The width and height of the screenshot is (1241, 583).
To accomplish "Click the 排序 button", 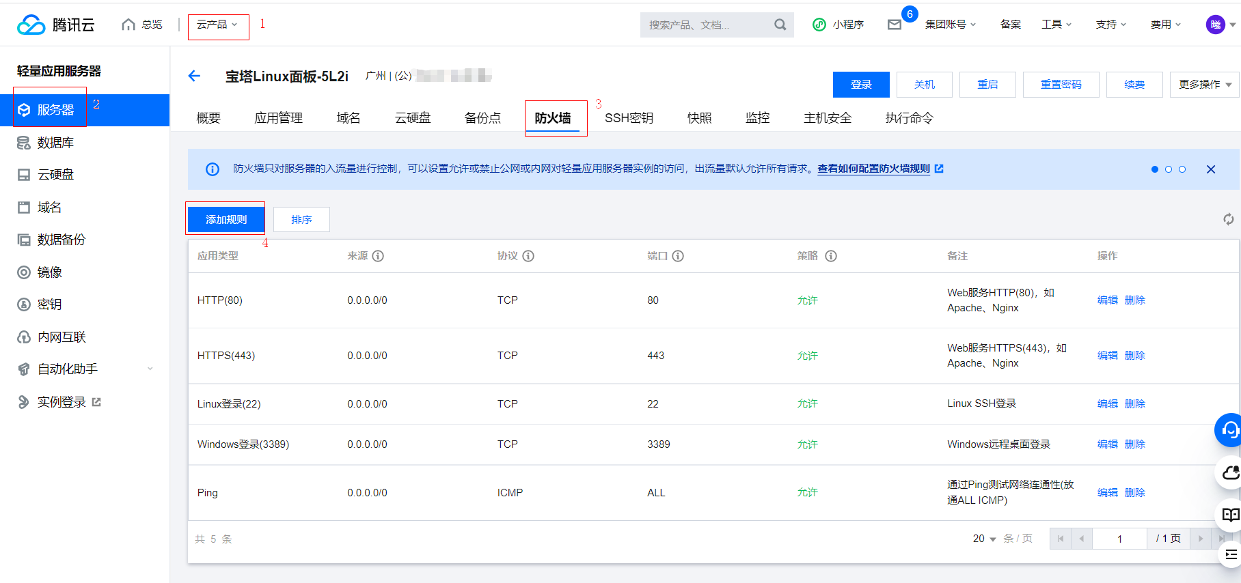I will 301,219.
